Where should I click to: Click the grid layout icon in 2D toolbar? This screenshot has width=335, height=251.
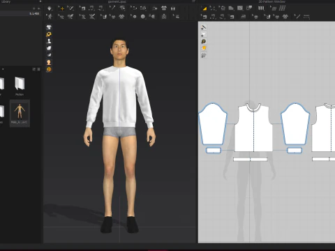[x=282, y=8]
